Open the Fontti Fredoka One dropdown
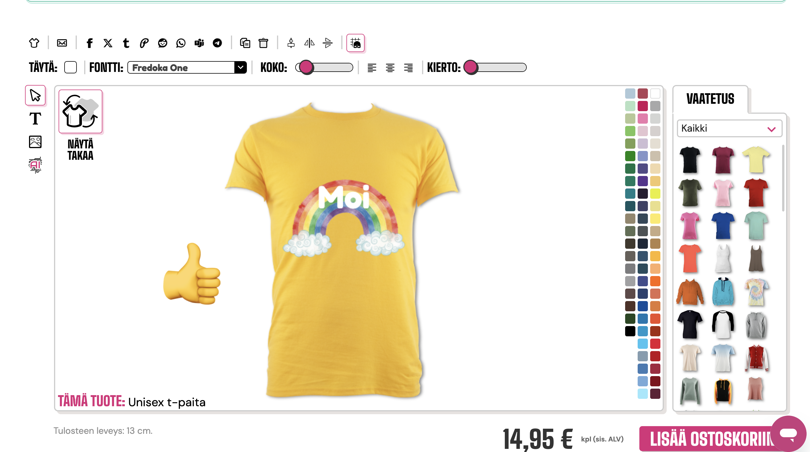The width and height of the screenshot is (810, 452). point(187,68)
